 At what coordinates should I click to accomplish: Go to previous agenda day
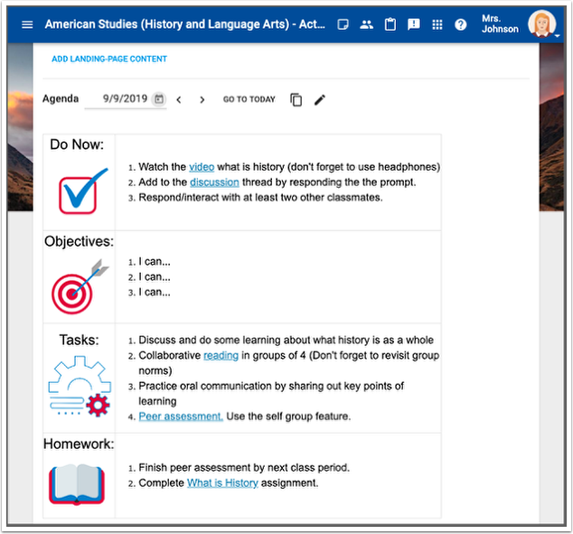179,99
